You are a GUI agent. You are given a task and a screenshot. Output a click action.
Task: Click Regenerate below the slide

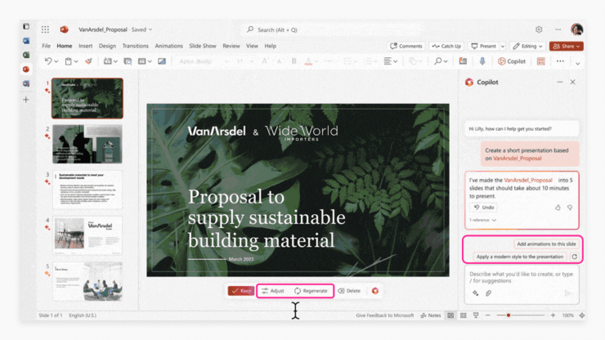[x=311, y=291]
